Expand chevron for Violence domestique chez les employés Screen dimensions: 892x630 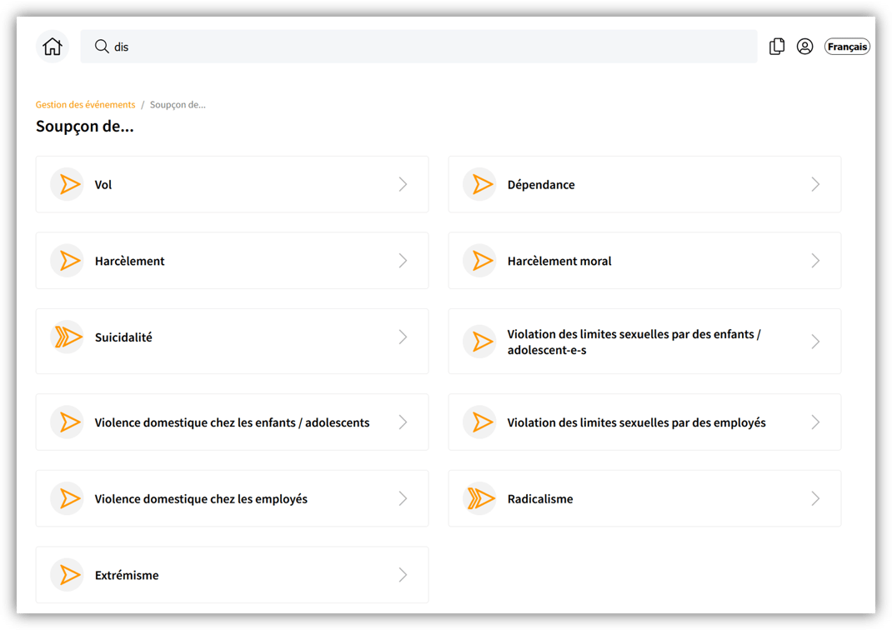403,499
